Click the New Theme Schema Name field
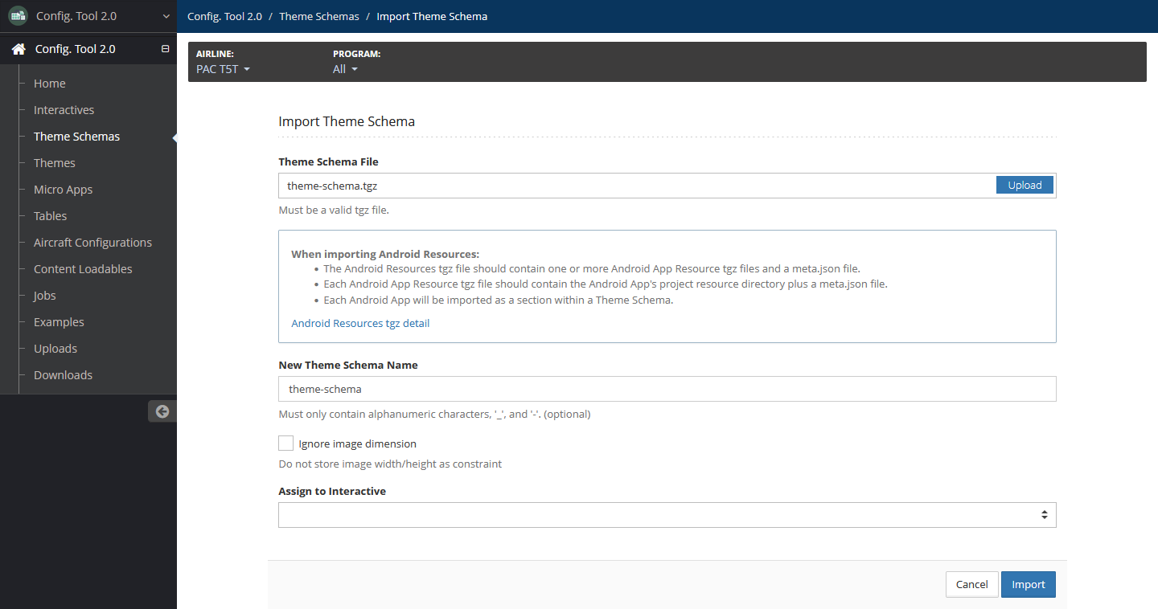Image resolution: width=1158 pixels, height=609 pixels. [667, 389]
